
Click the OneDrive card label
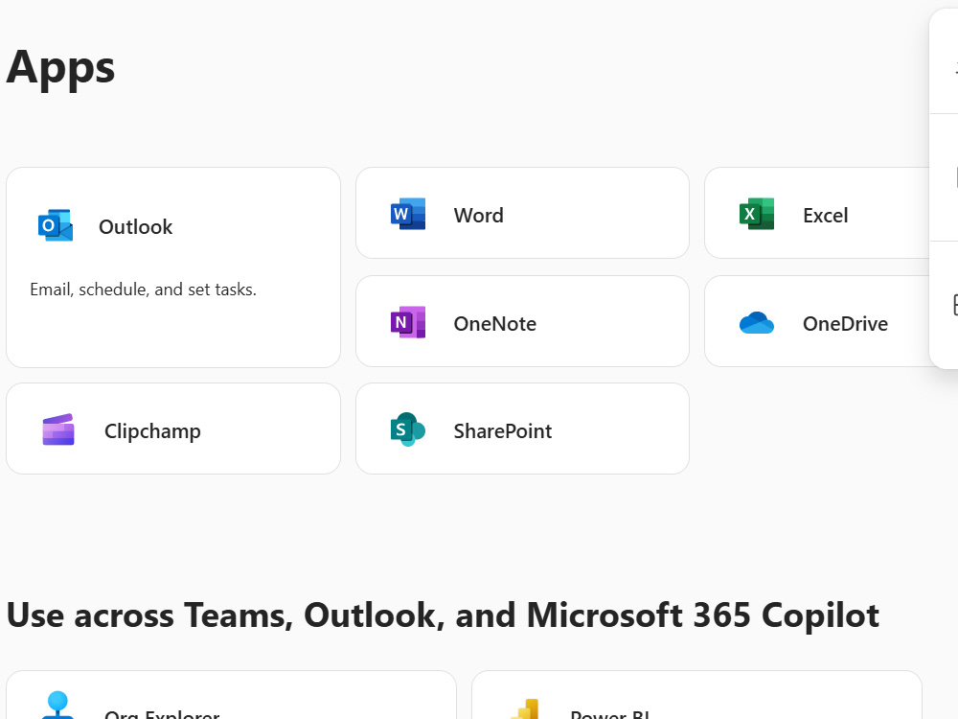846,323
